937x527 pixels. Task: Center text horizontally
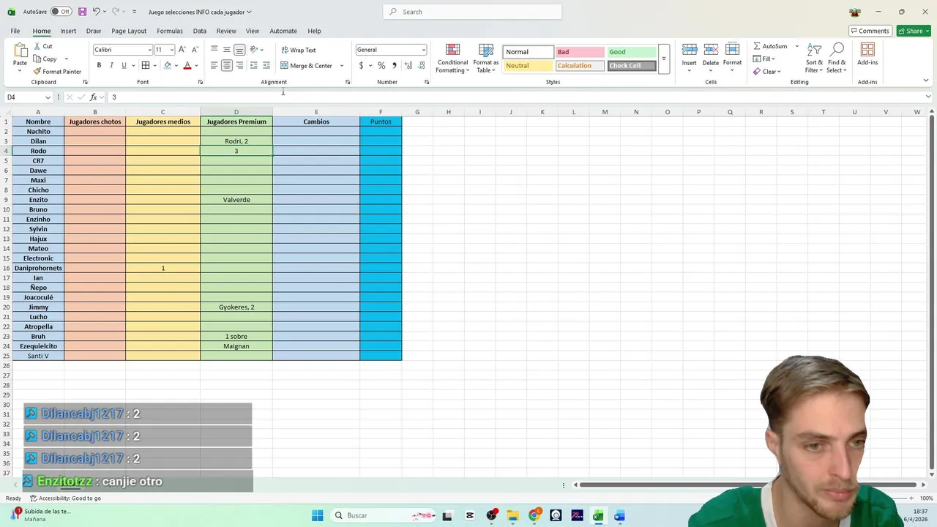pos(227,65)
